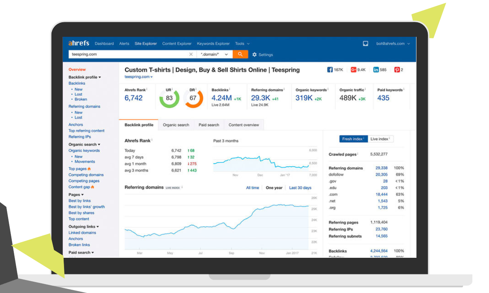Switch to the Fresh index toggle
Image resolution: width=489 pixels, height=293 pixels.
pyautogui.click(x=354, y=139)
